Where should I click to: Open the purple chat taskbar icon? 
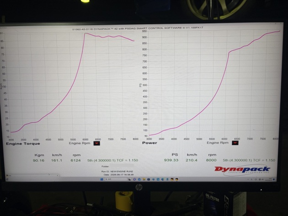tap(134, 179)
